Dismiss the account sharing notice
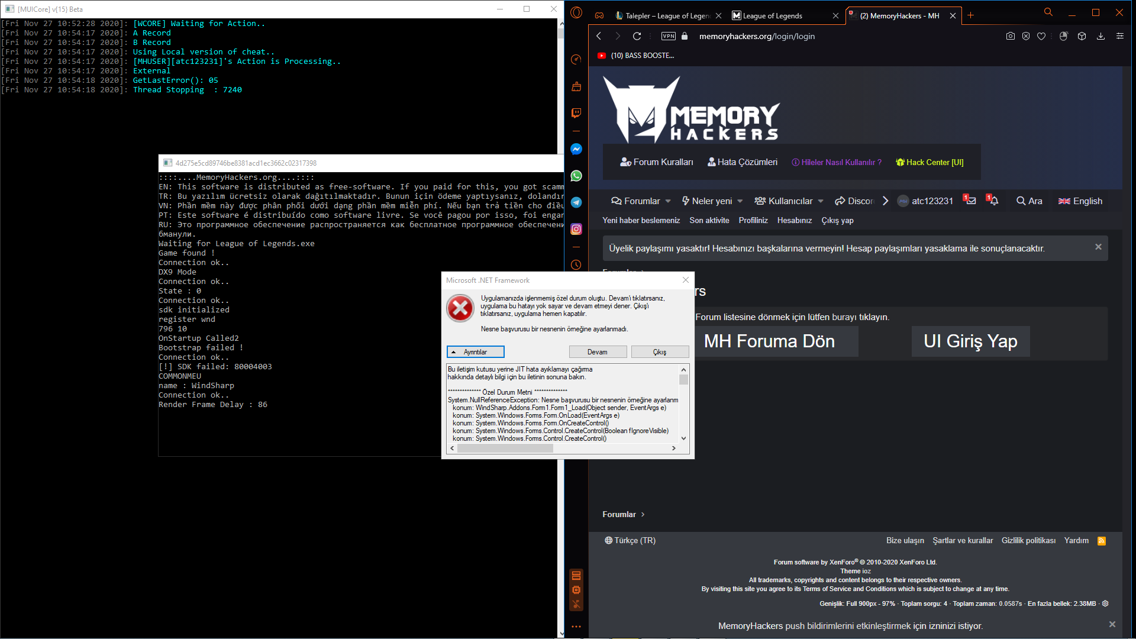 point(1098,247)
